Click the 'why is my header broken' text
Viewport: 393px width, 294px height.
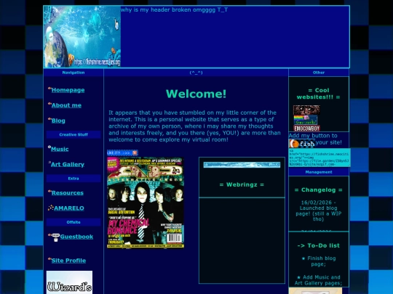(x=174, y=9)
